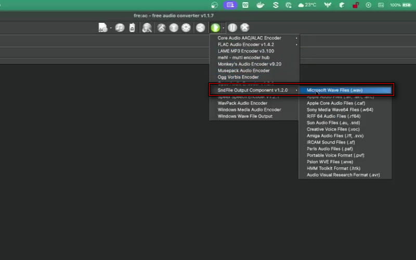
Task: Pick Sun Audio Files (.au, .snd)
Action: pyautogui.click(x=333, y=123)
